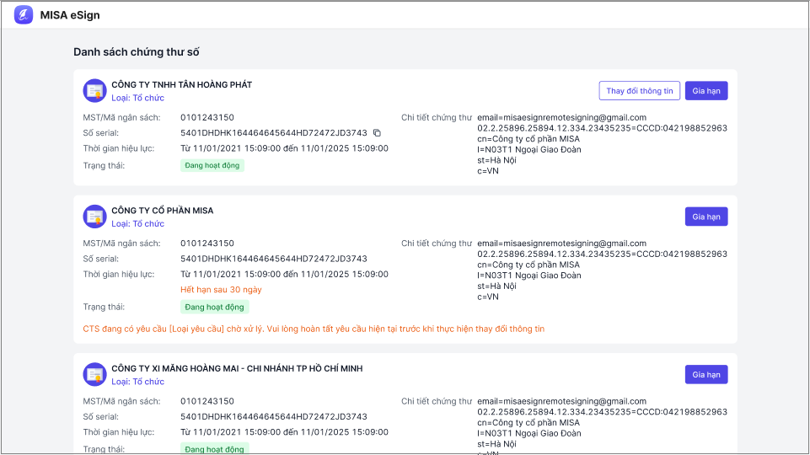Viewport: 810px width, 455px height.
Task: Click certificate icon of Xi Măng Hoàng Mai
Action: 94,375
